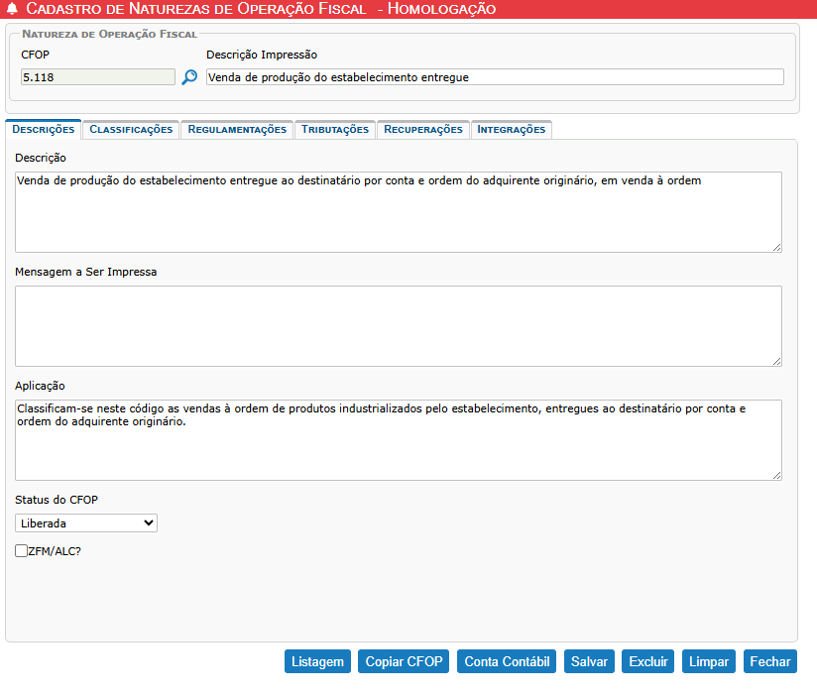Close the form with Fechar
Screen dimensions: 817x694
(x=769, y=662)
